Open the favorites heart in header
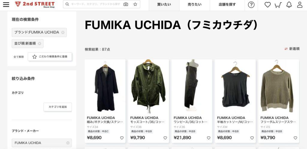Screen dimensions: 307x149 pos(267,5)
